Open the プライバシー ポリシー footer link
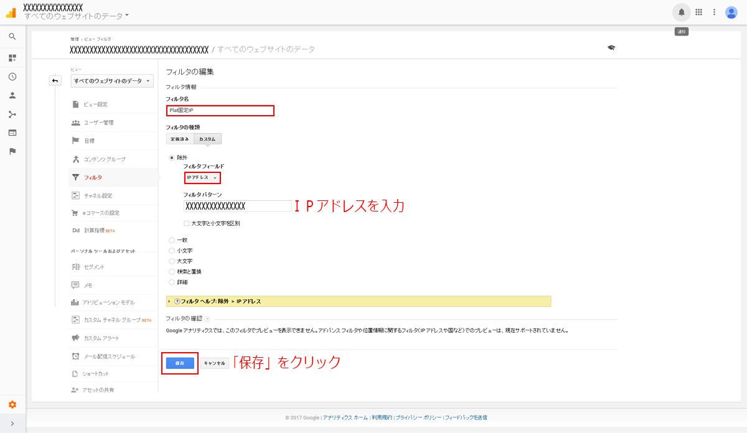The height and width of the screenshot is (433, 747). pos(418,417)
